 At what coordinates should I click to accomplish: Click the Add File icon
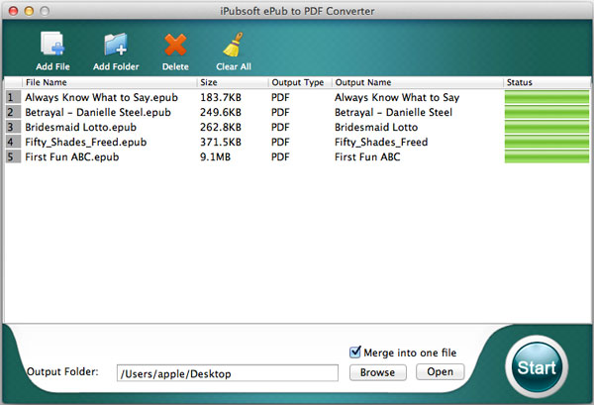(x=51, y=45)
